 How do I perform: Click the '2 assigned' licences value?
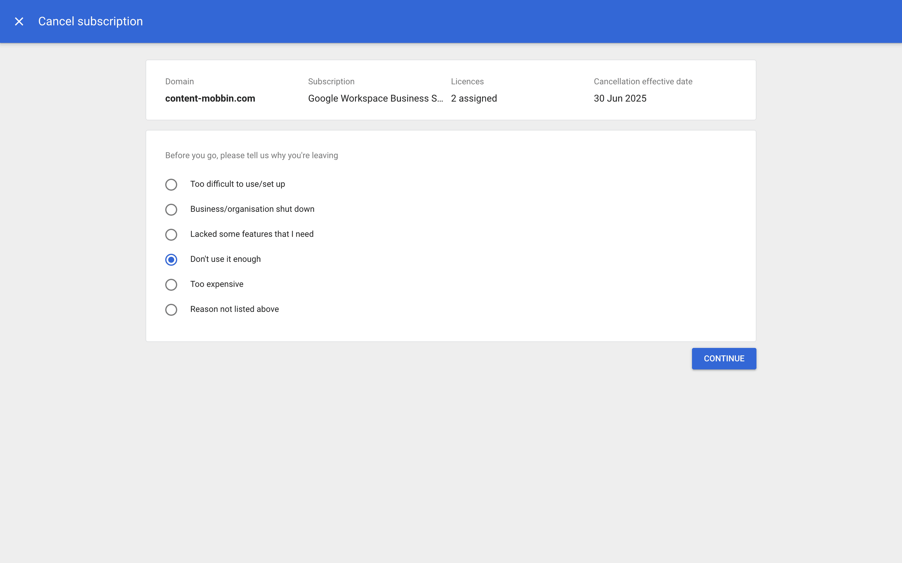(473, 98)
